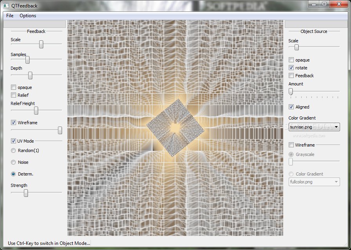Click the Color Gradient label above sunrise.png
This screenshot has height=250, width=351.
click(302, 118)
